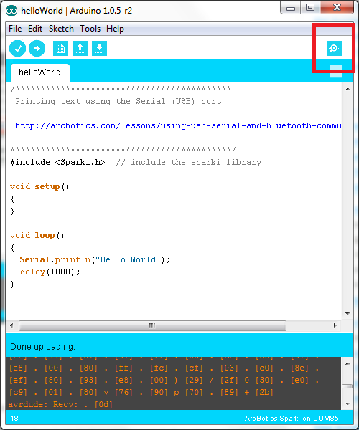This screenshot has height=430, width=359.
Task: Open the Help menu
Action: pyautogui.click(x=115, y=29)
